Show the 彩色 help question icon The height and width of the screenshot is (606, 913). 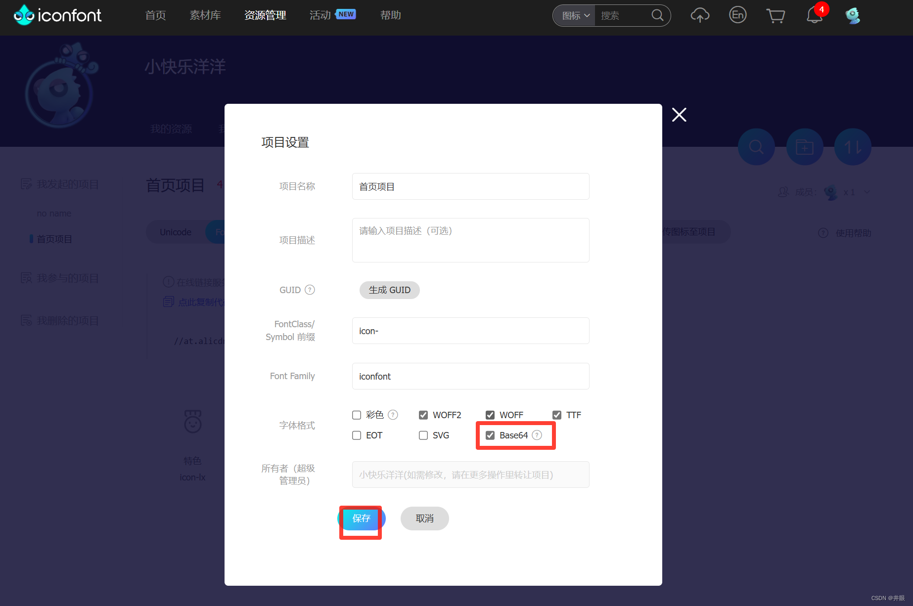tap(393, 415)
